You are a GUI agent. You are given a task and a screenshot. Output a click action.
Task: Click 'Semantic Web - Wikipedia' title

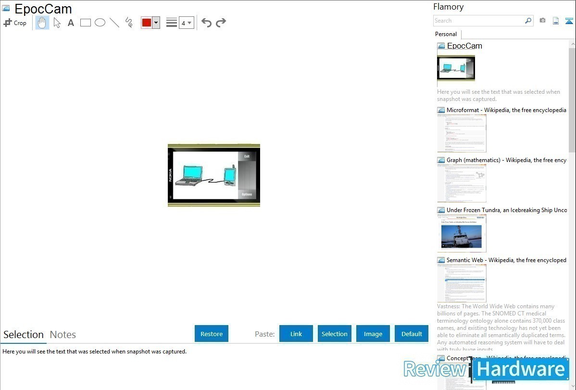506,260
